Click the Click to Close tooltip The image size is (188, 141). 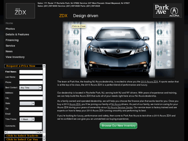(79, 26)
